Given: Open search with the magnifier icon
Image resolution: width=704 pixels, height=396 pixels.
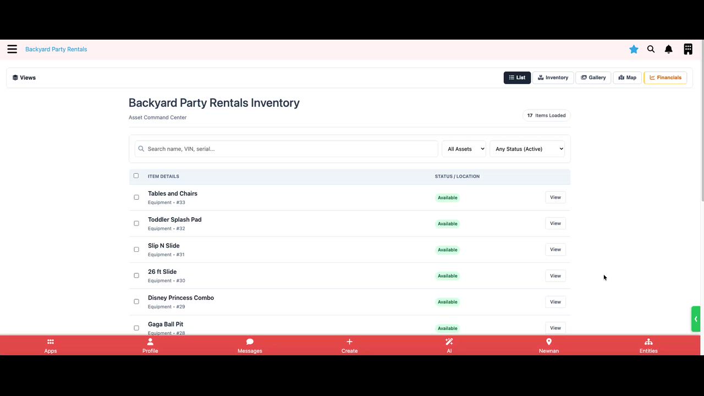Looking at the screenshot, I should (x=651, y=49).
